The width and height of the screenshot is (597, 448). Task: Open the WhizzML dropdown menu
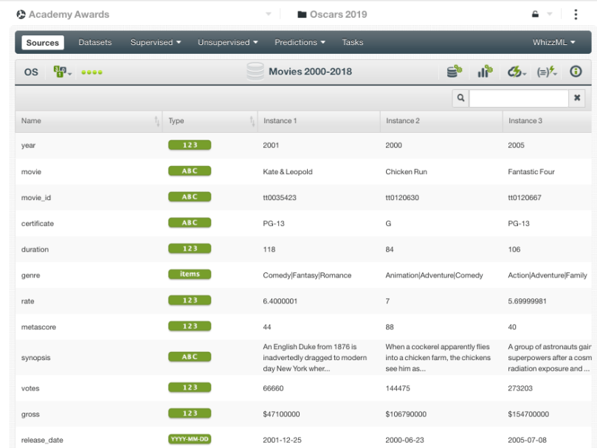[554, 42]
